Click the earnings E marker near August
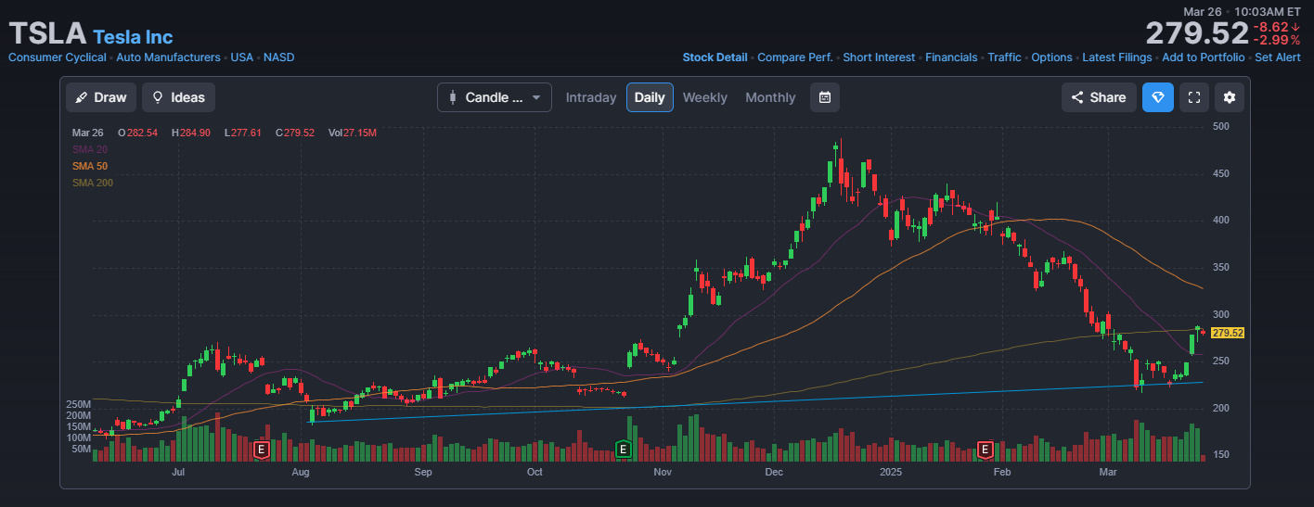Screen dimensions: 1314x507 (x=262, y=450)
